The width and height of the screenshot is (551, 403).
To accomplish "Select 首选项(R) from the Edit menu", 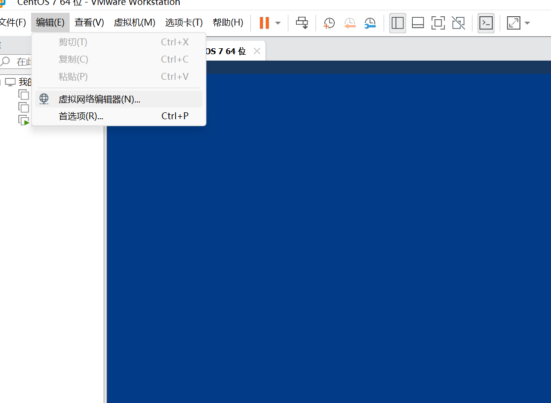I will tap(80, 116).
